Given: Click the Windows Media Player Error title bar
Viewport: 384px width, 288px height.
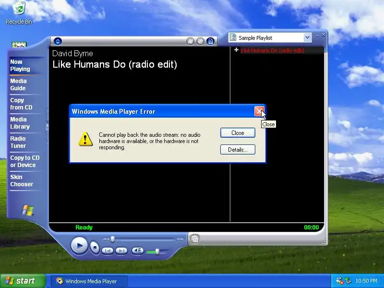Looking at the screenshot, I should point(162,111).
